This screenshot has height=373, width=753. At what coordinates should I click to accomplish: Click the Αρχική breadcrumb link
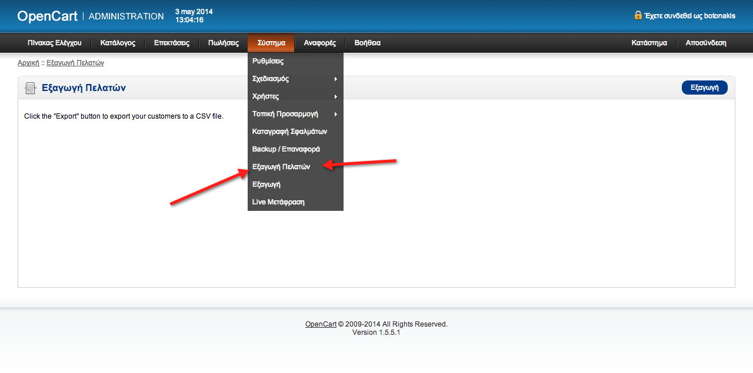coord(28,63)
